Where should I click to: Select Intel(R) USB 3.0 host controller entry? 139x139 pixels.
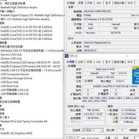click(x=31, y=70)
